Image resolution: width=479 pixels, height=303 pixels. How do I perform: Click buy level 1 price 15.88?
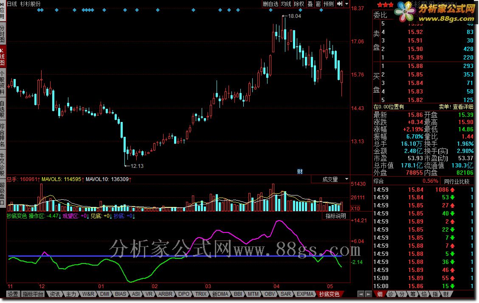415,66
